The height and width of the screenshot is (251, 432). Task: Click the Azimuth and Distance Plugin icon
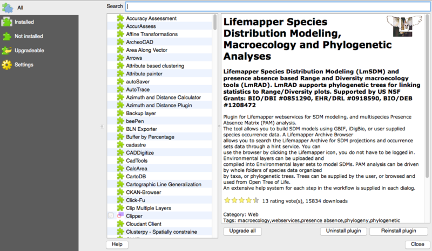click(120, 105)
